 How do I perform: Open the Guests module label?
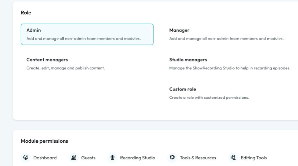click(x=88, y=158)
